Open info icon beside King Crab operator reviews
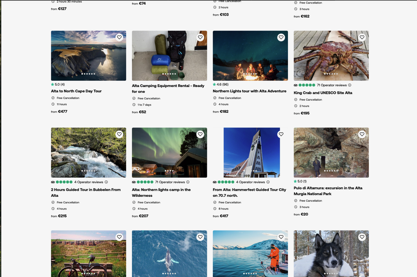 [x=350, y=85]
